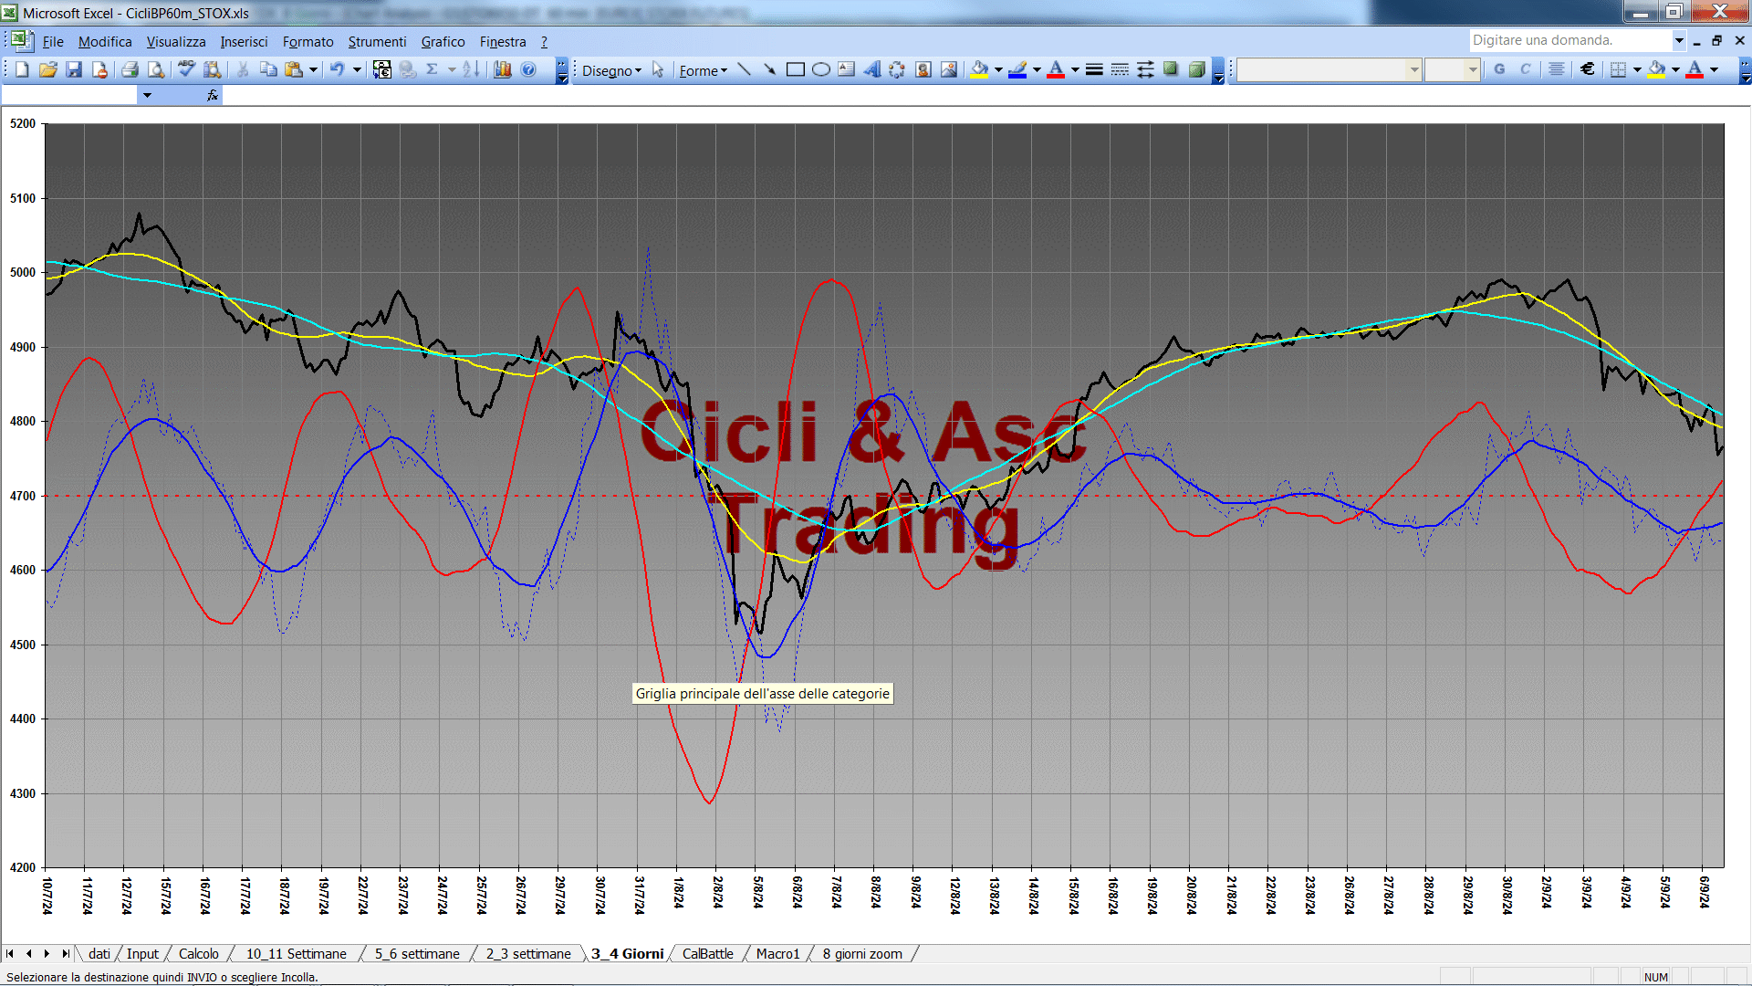Click the Euro currency format icon
1752x986 pixels.
coord(1587,69)
